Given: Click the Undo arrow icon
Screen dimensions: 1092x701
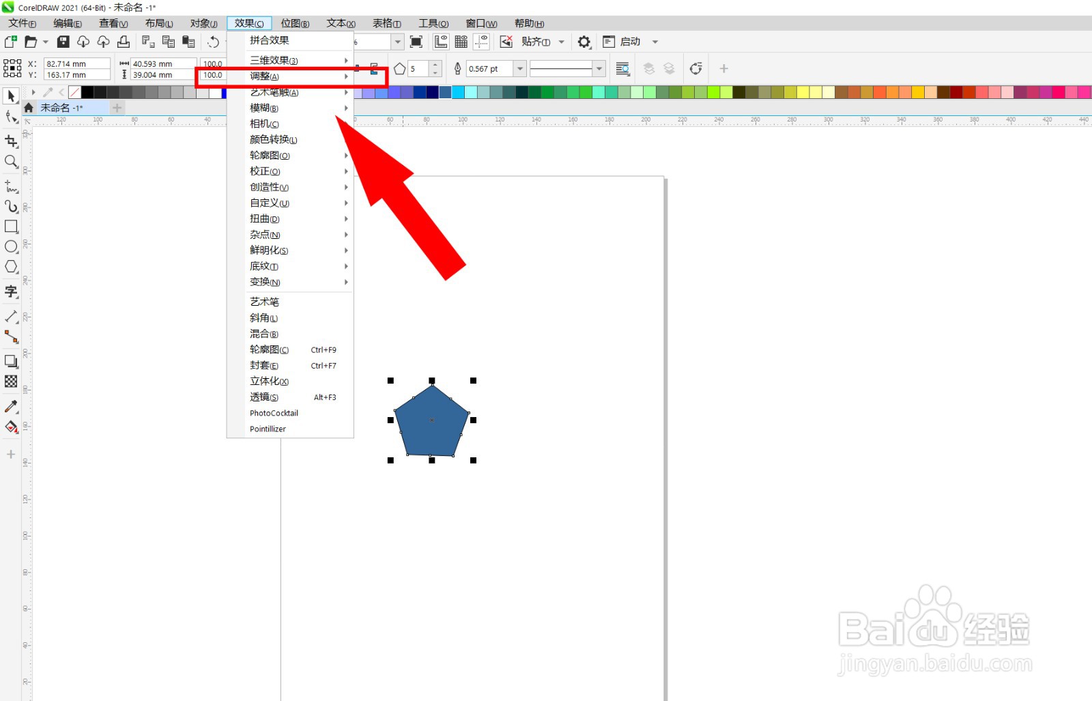Looking at the screenshot, I should click(x=214, y=42).
